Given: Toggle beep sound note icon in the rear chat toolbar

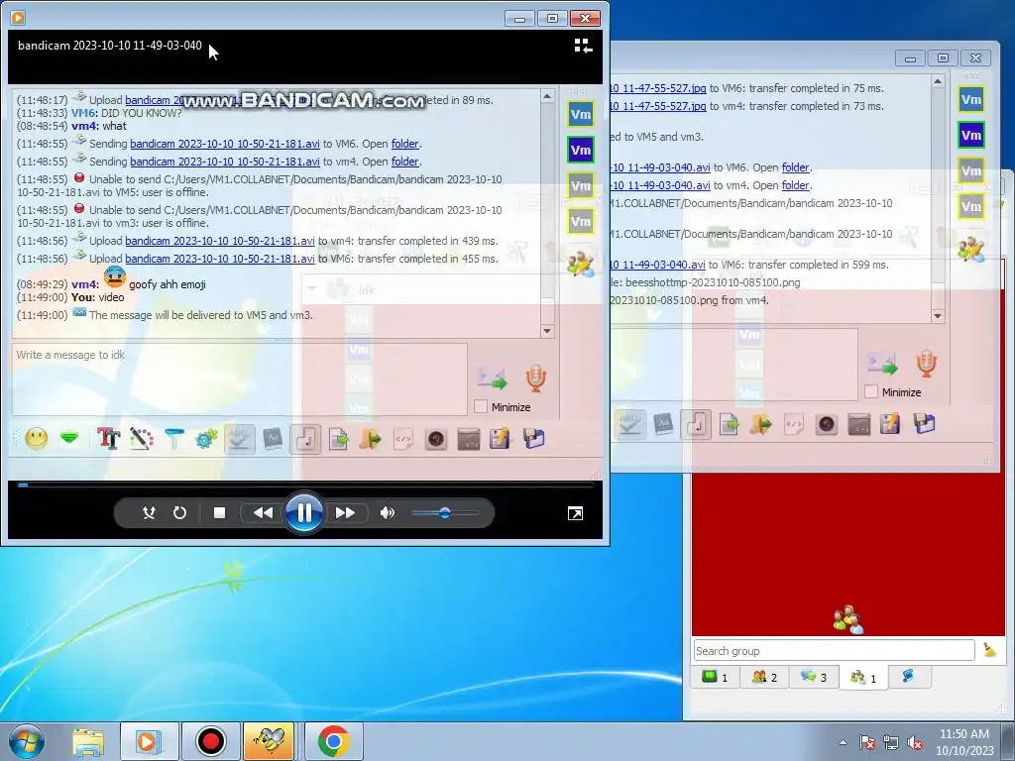Looking at the screenshot, I should click(x=696, y=424).
